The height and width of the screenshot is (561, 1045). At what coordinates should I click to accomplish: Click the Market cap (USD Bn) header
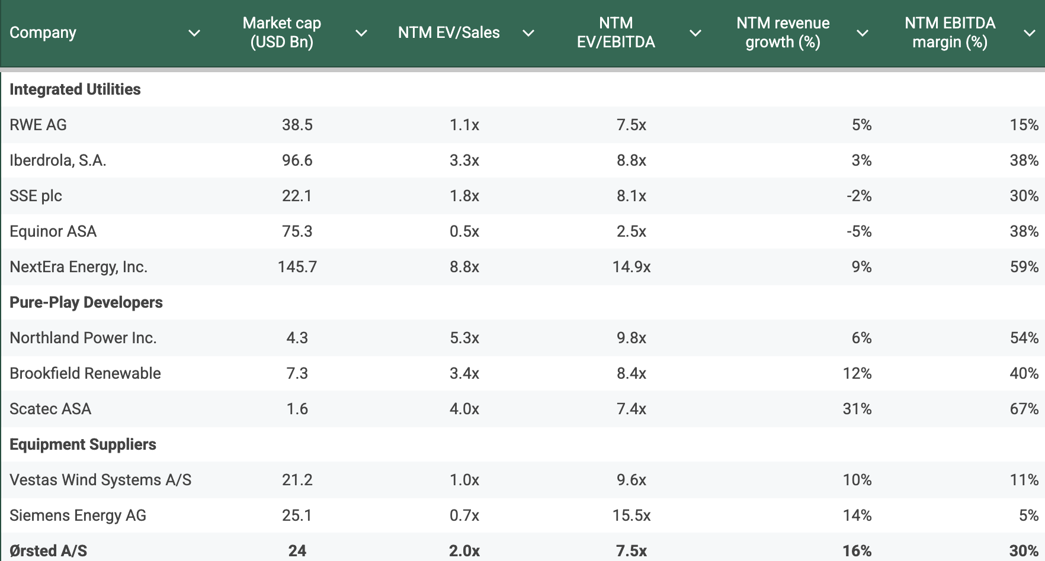click(x=282, y=33)
